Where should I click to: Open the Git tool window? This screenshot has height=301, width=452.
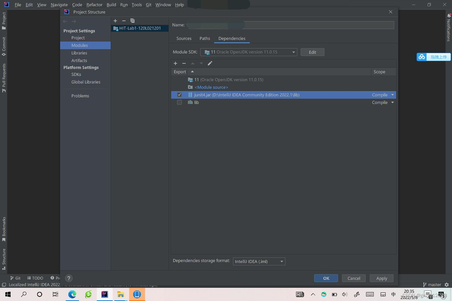tap(15, 278)
